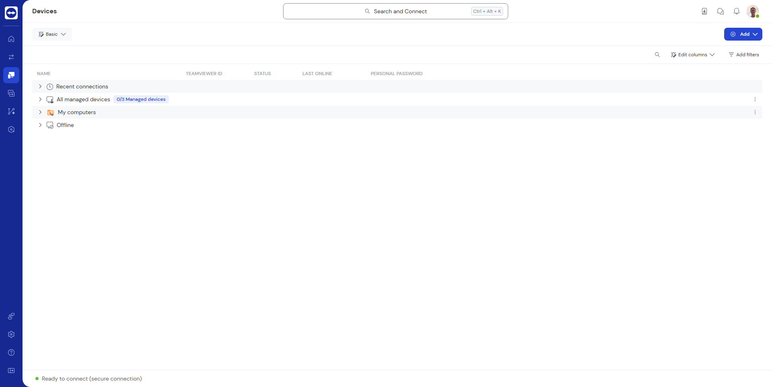
Task: Click Add filters
Action: tap(744, 55)
